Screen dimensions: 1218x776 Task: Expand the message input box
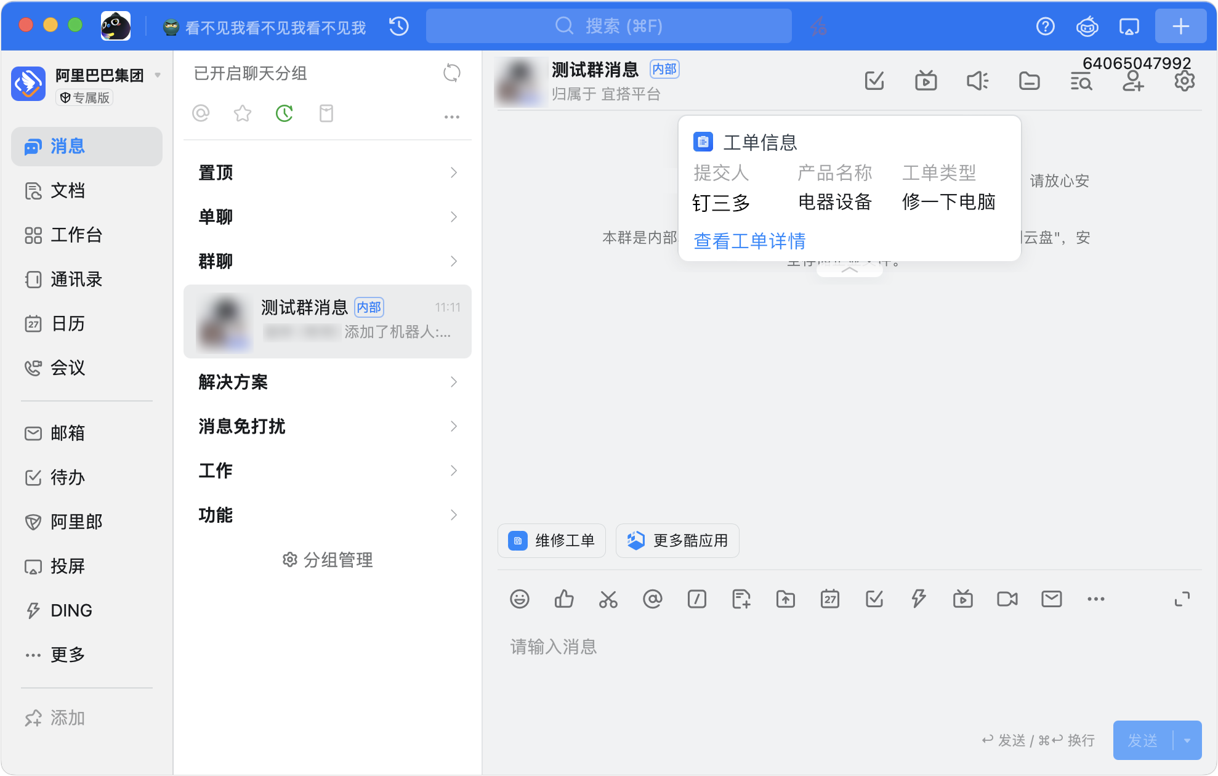[x=1182, y=599]
